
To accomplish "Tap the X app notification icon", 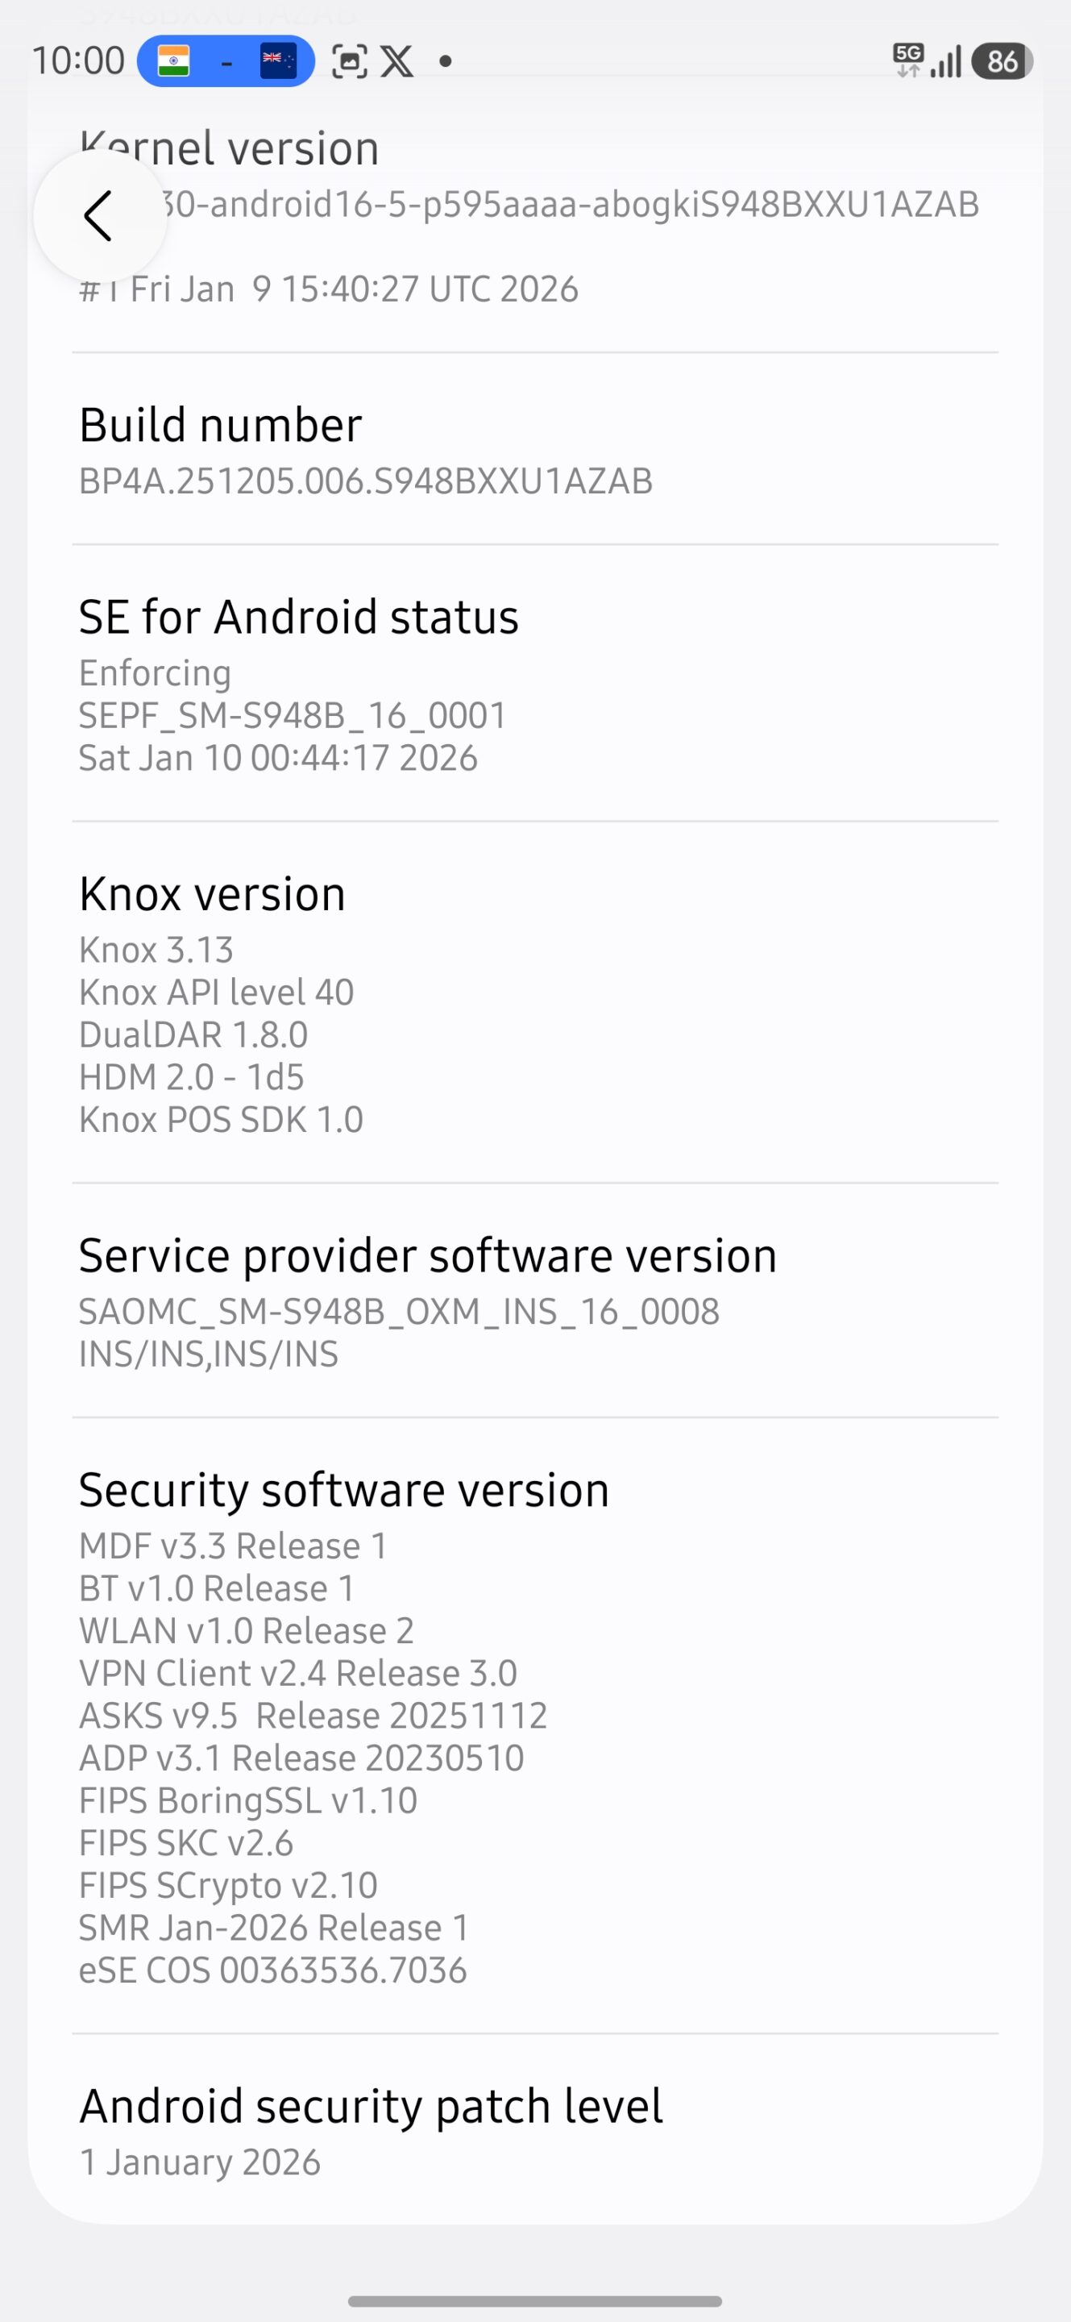I will pos(397,61).
